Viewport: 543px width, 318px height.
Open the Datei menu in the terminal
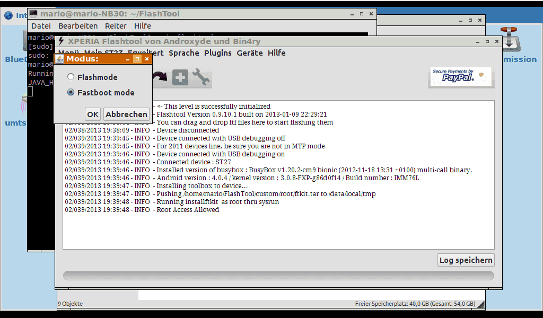41,26
